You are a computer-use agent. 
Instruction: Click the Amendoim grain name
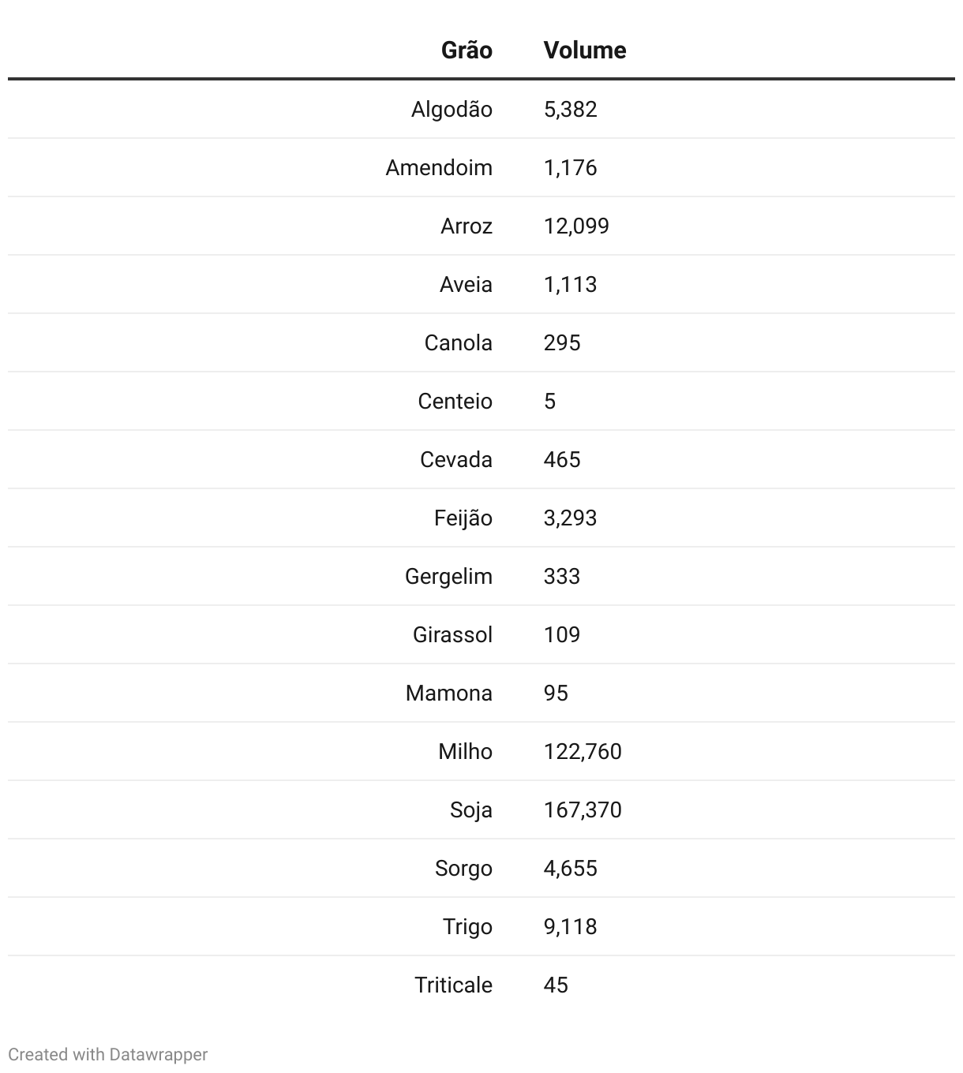click(439, 168)
